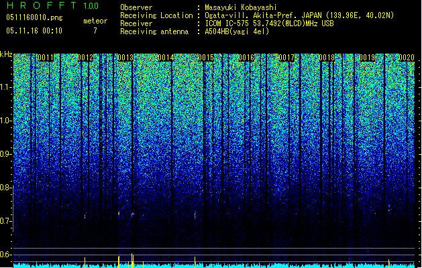Image resolution: width=422 pixels, height=268 pixels.
Task: Click the file name 0511160010.png
Action: [34, 17]
